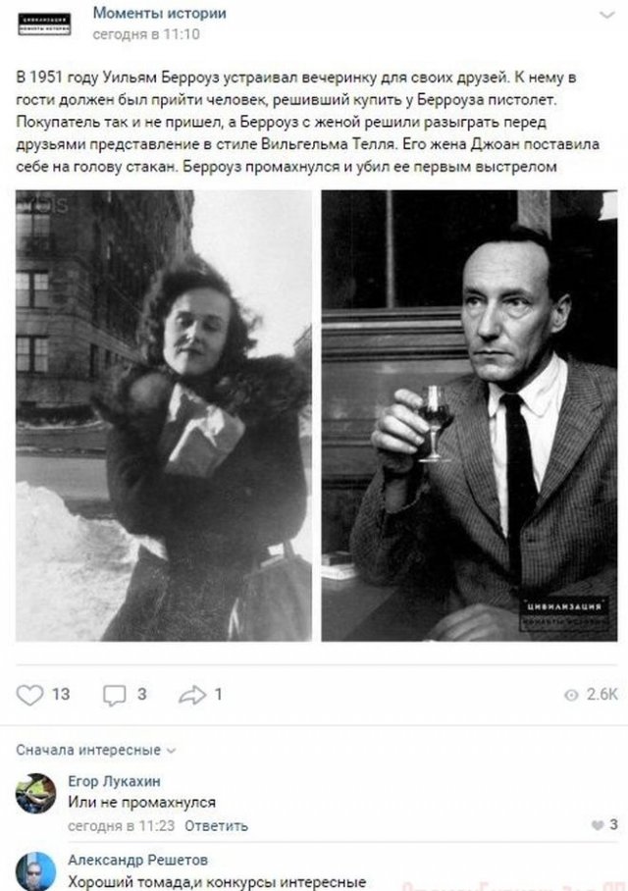
Task: Open Егор Лукахин's profile avatar
Action: tap(35, 793)
